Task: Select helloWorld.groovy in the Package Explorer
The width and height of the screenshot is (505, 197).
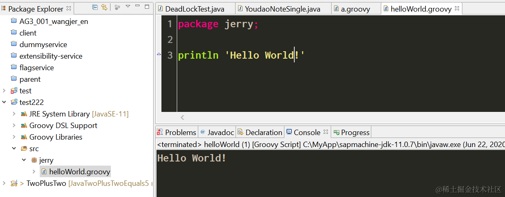Action: tap(80, 171)
